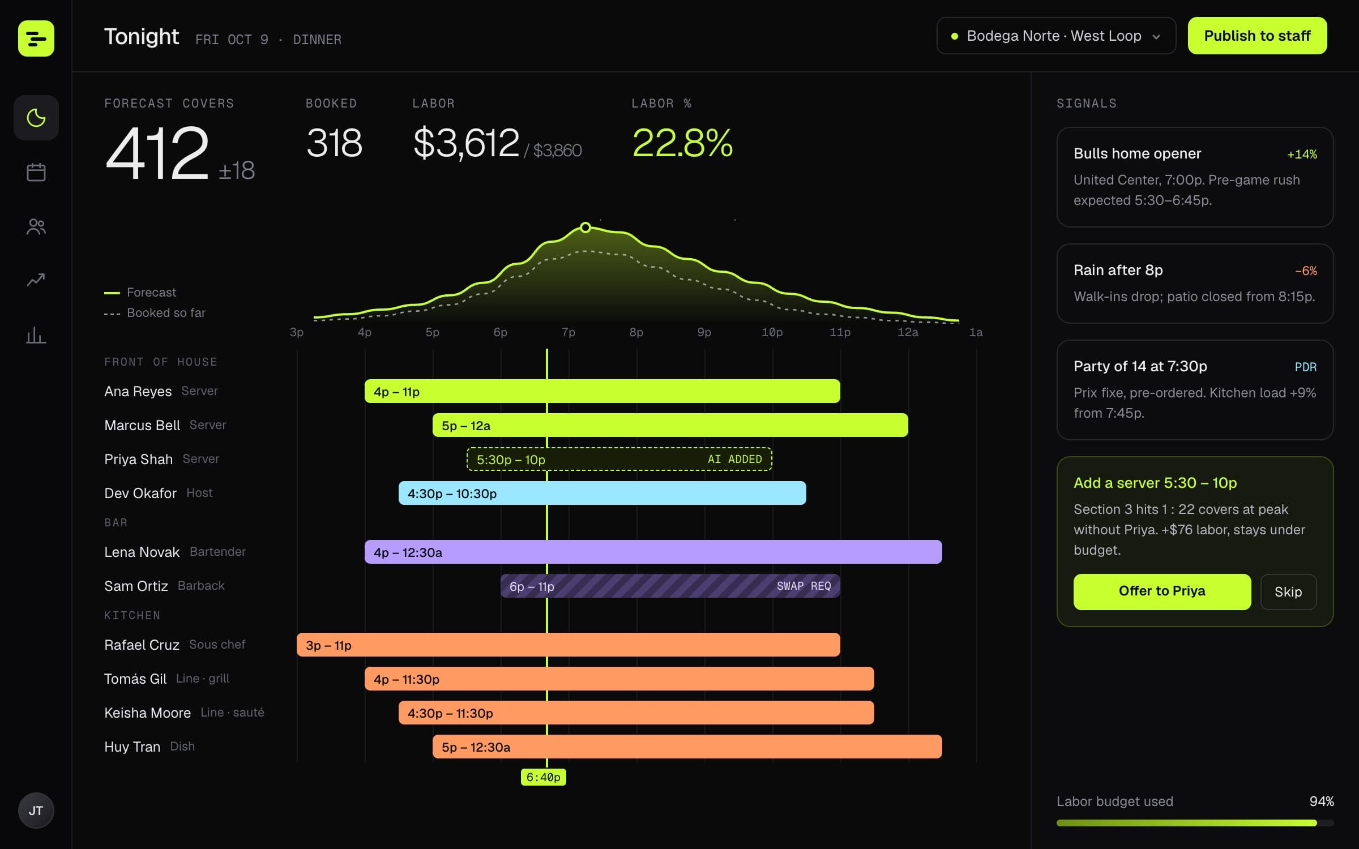Image resolution: width=1359 pixels, height=849 pixels.
Task: Select Marcus Bell 5p – 12a shift bar
Action: pos(670,425)
